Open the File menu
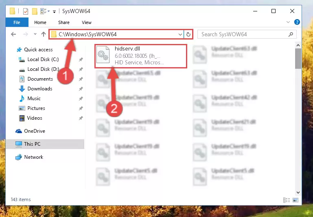This screenshot has width=313, height=217. (17, 22)
